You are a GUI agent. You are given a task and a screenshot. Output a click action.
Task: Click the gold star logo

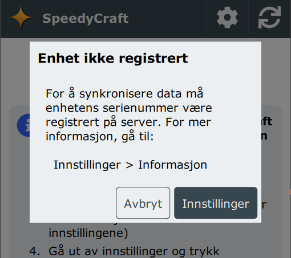tap(21, 18)
